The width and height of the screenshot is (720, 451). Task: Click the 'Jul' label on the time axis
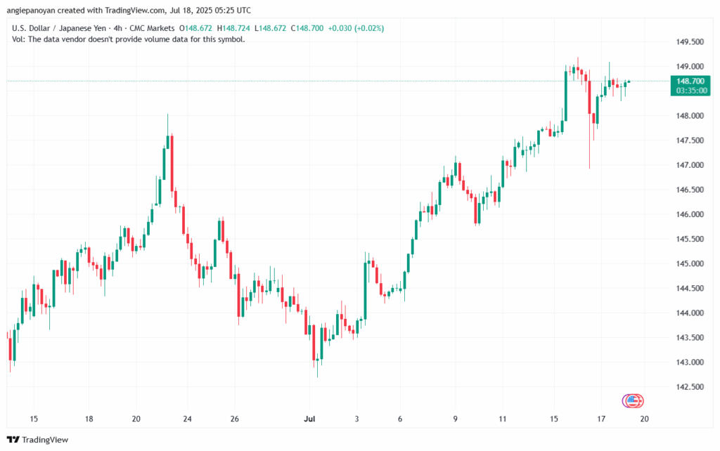[x=309, y=419]
